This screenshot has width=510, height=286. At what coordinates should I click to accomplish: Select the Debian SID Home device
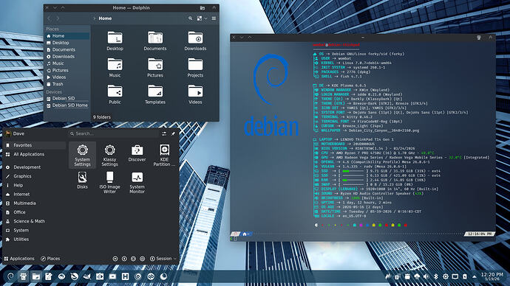[67, 105]
